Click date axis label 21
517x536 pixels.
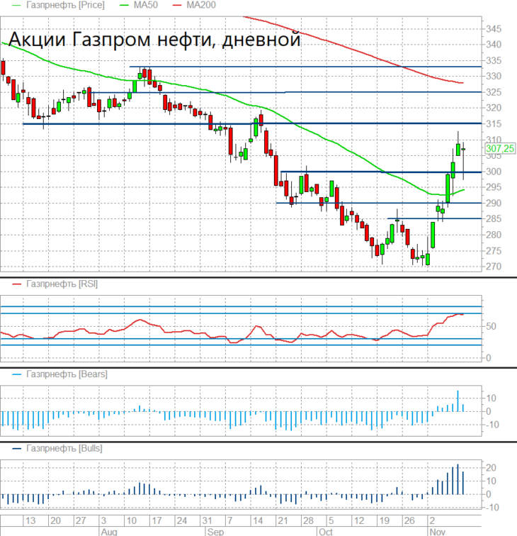pos(283,521)
